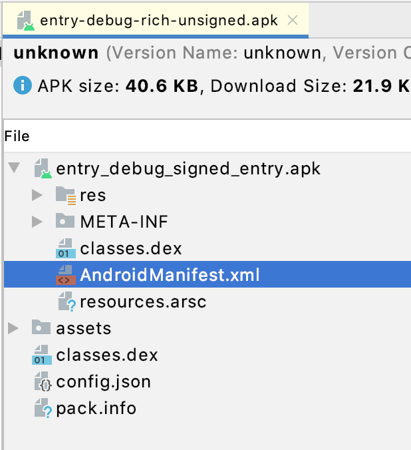Click the assets folder icon
Image resolution: width=411 pixels, height=450 pixels.
[41, 327]
